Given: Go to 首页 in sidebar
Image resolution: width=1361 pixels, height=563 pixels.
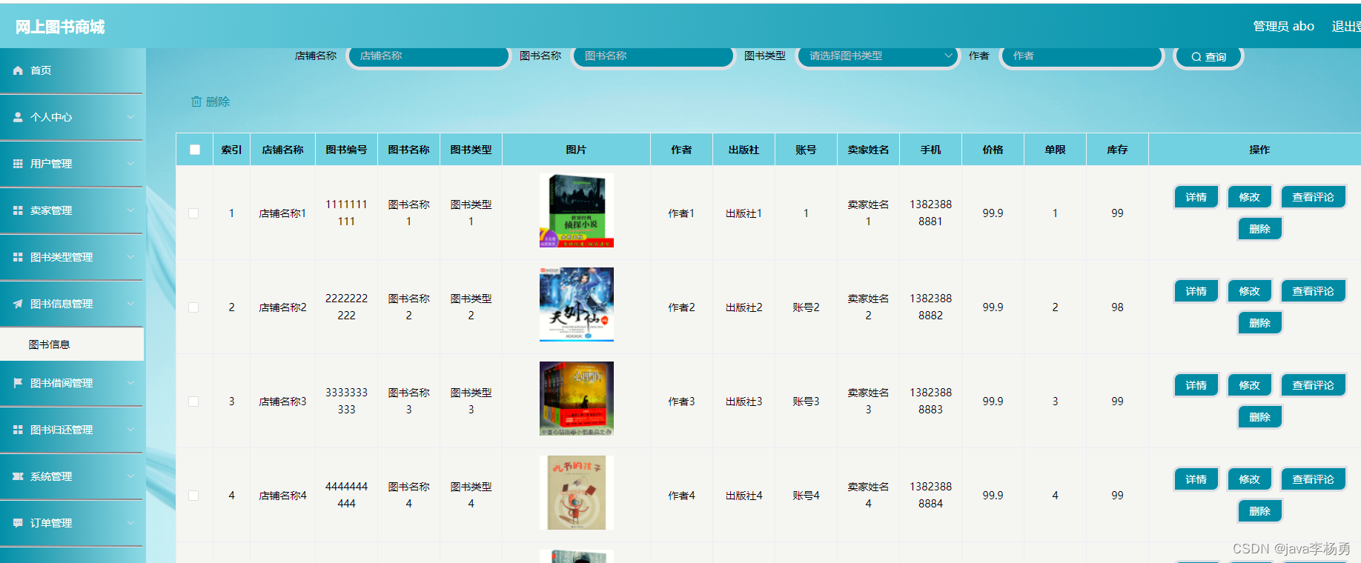Looking at the screenshot, I should click(x=71, y=70).
